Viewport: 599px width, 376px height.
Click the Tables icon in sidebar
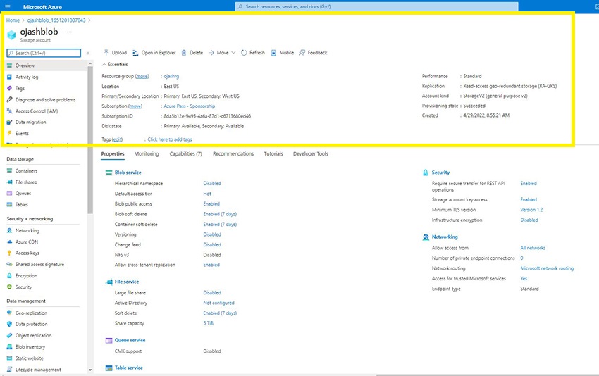10,205
